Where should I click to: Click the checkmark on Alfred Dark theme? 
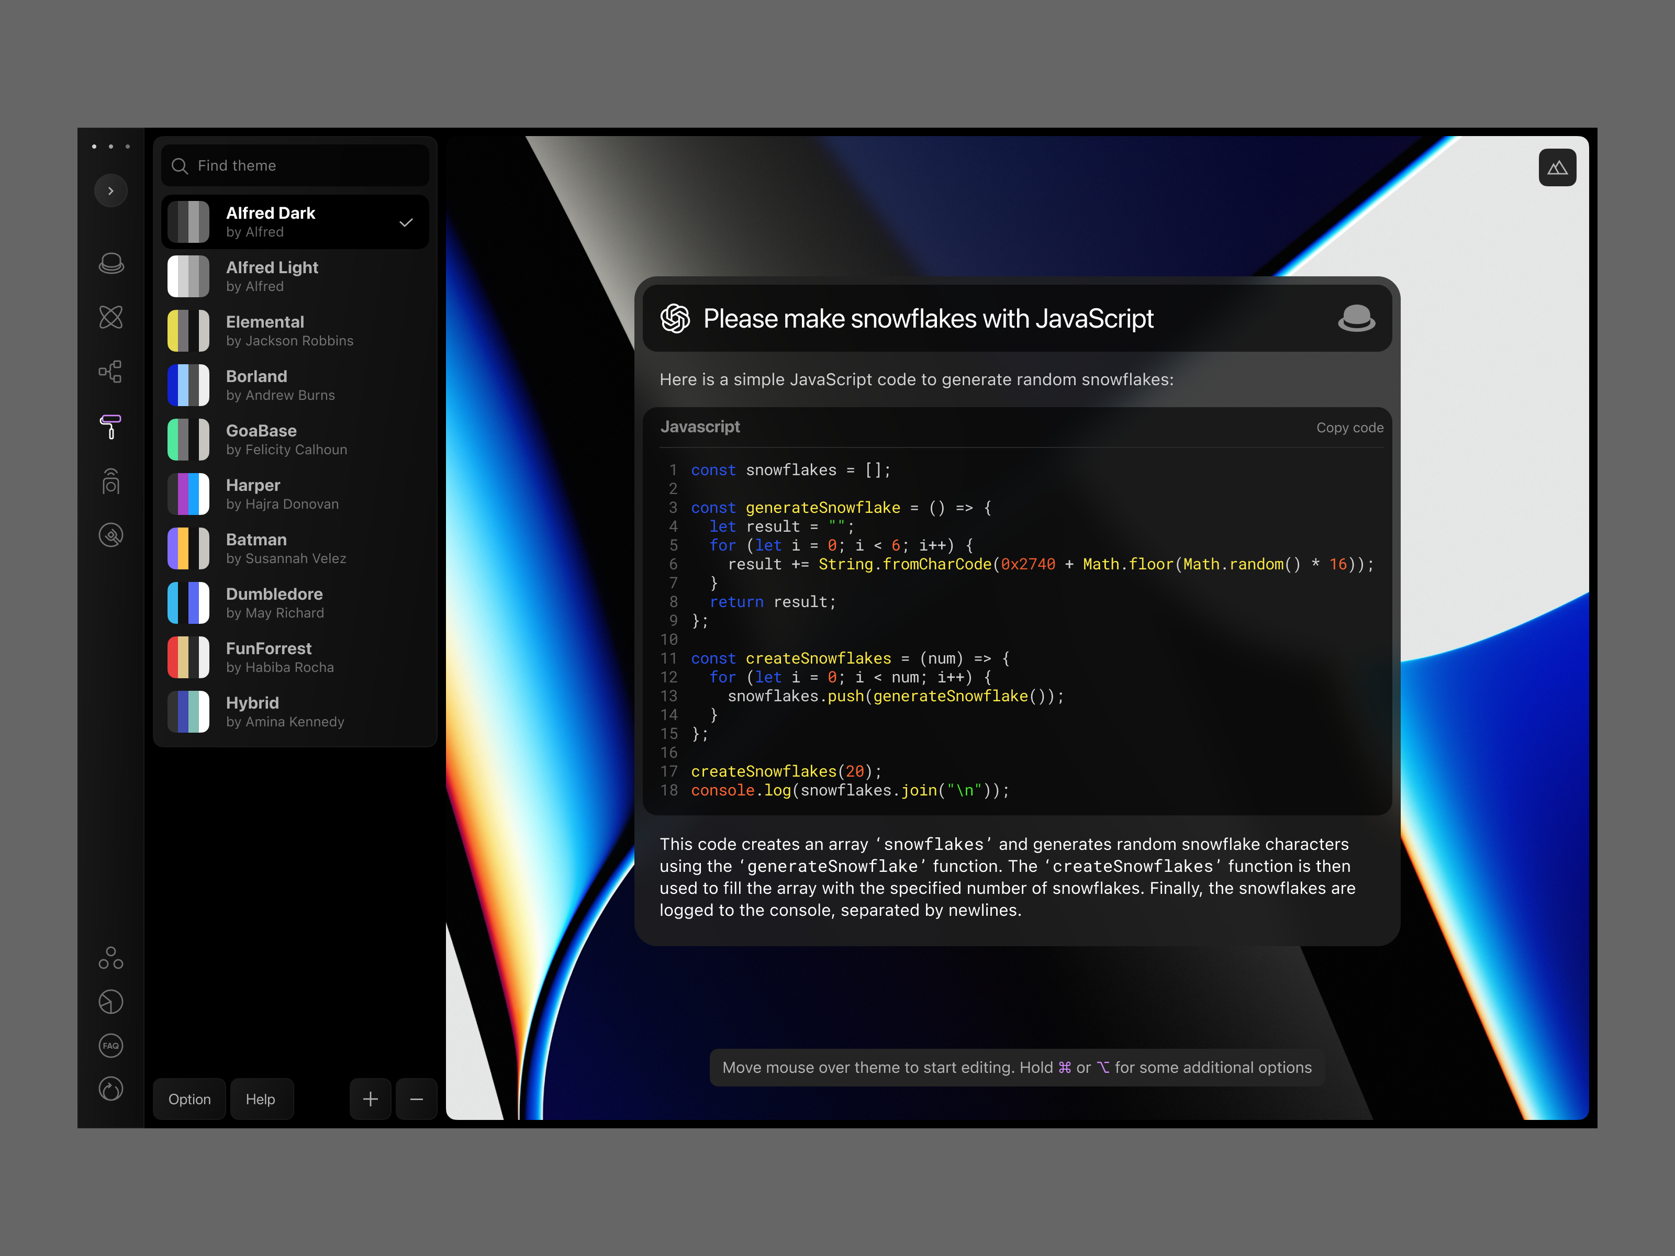407,222
